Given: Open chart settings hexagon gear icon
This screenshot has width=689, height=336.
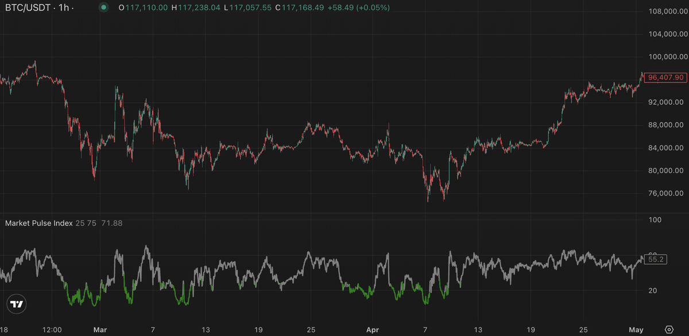Looking at the screenshot, I should tap(668, 330).
